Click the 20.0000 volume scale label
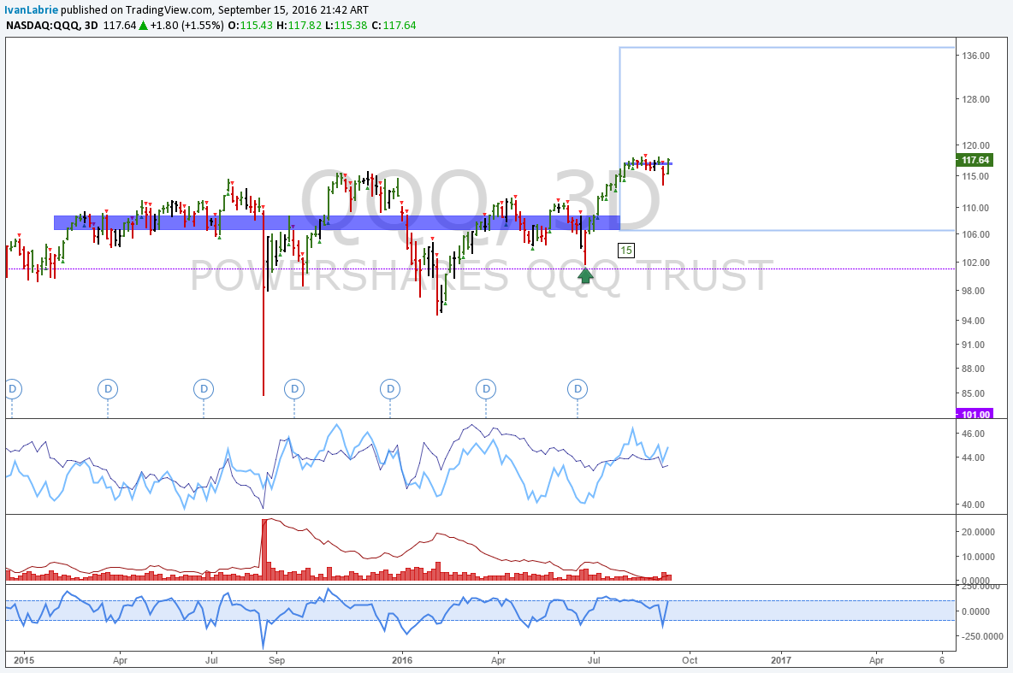1013x673 pixels. point(978,532)
